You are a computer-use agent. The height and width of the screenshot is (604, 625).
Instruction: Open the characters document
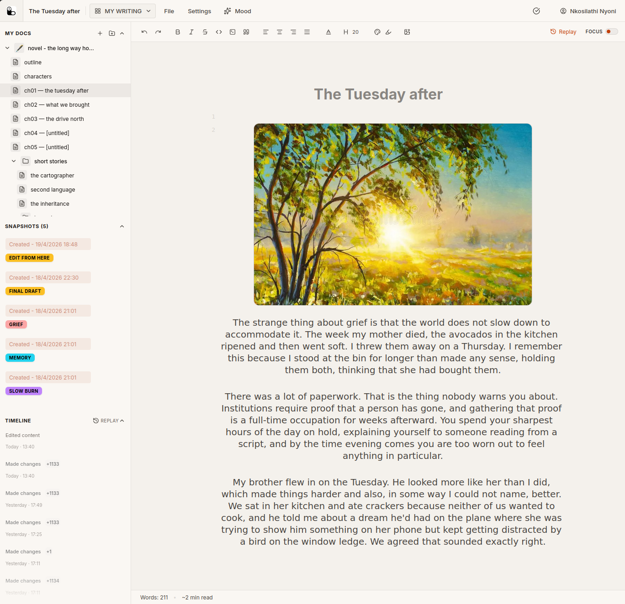click(65, 76)
